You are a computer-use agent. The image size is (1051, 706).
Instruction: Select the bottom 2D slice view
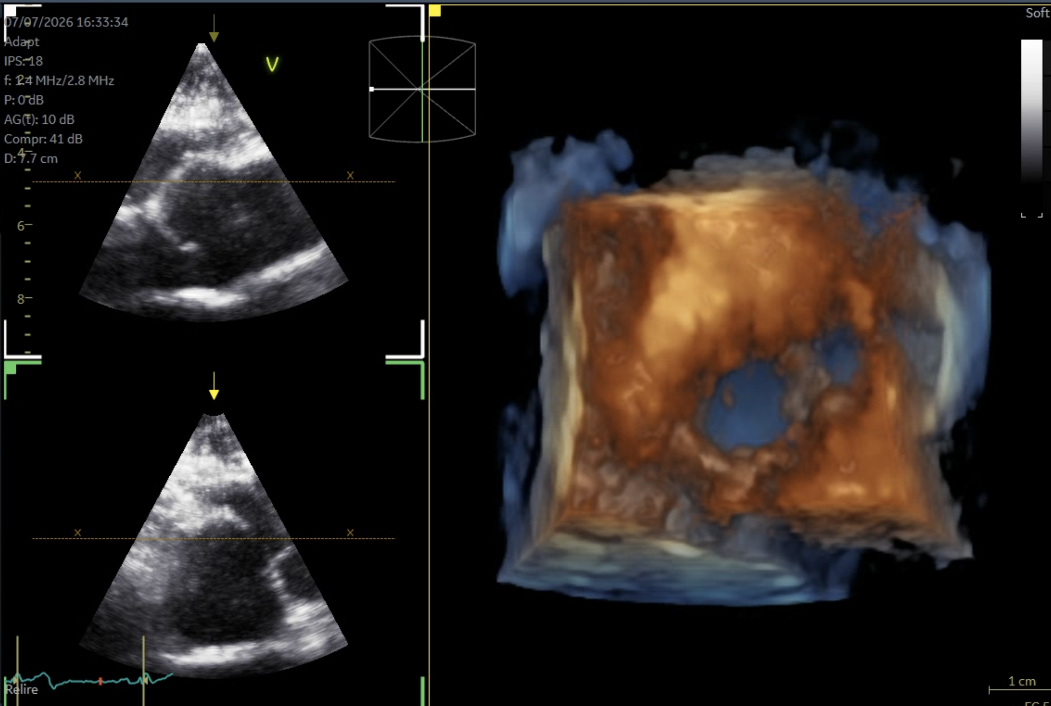[x=214, y=545]
